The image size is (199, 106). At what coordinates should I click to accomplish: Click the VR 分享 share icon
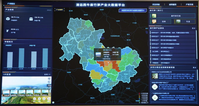(39, 99)
